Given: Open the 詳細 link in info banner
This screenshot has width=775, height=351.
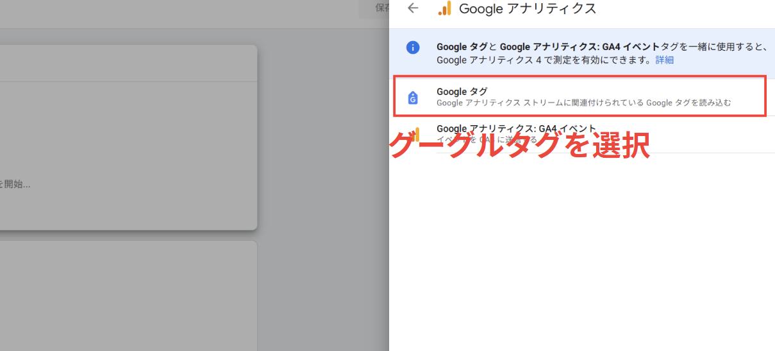Looking at the screenshot, I should coord(664,60).
